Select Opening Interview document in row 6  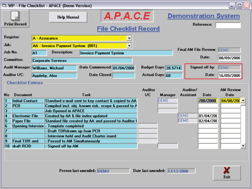coord(28,126)
